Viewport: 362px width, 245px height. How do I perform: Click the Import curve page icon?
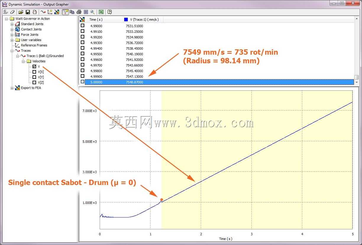point(35,12)
